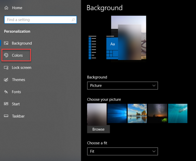196x161 pixels.
Task: Pick the beach rocks reflection wallpaper
Action: pyautogui.click(x=137, y=113)
